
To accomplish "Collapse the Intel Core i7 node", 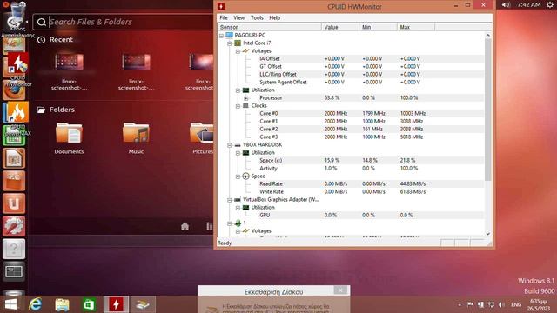I will 230,43.
